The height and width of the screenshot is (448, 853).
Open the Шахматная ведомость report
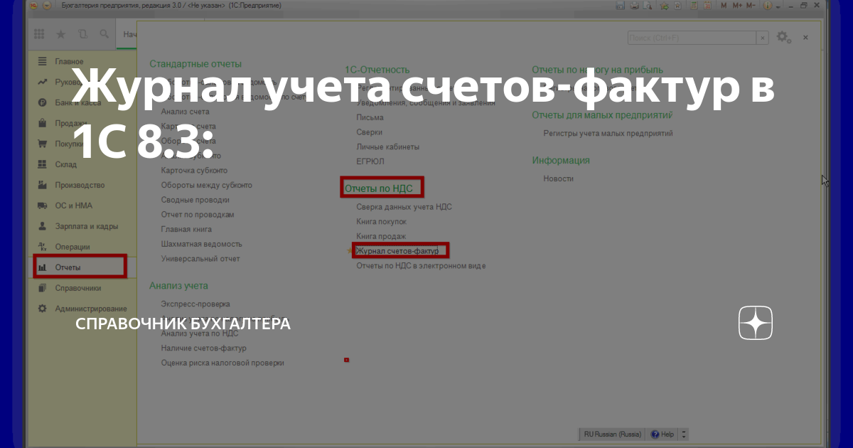(x=201, y=244)
